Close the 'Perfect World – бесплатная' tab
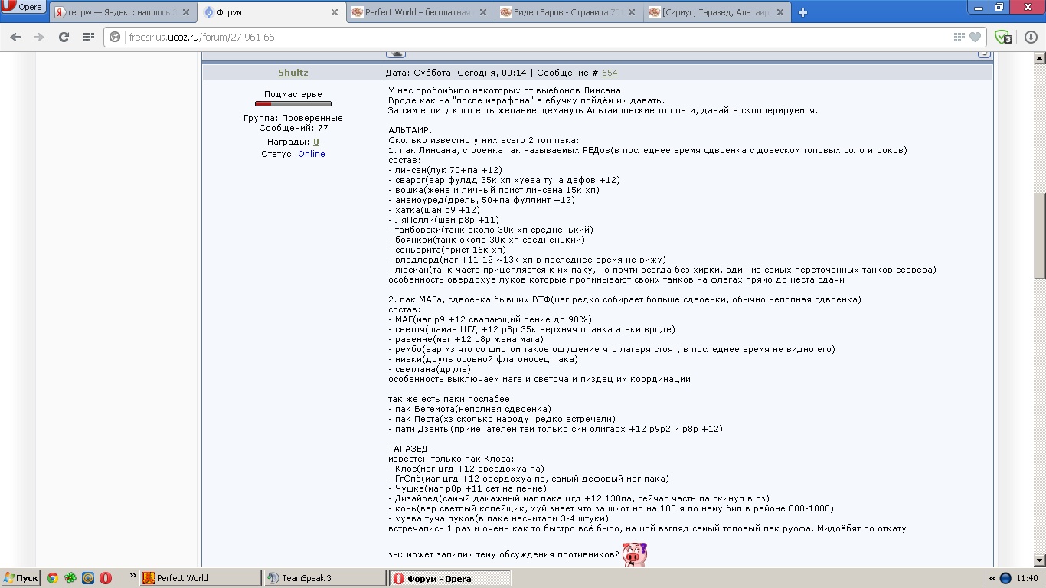Image resolution: width=1046 pixels, height=588 pixels. (483, 12)
